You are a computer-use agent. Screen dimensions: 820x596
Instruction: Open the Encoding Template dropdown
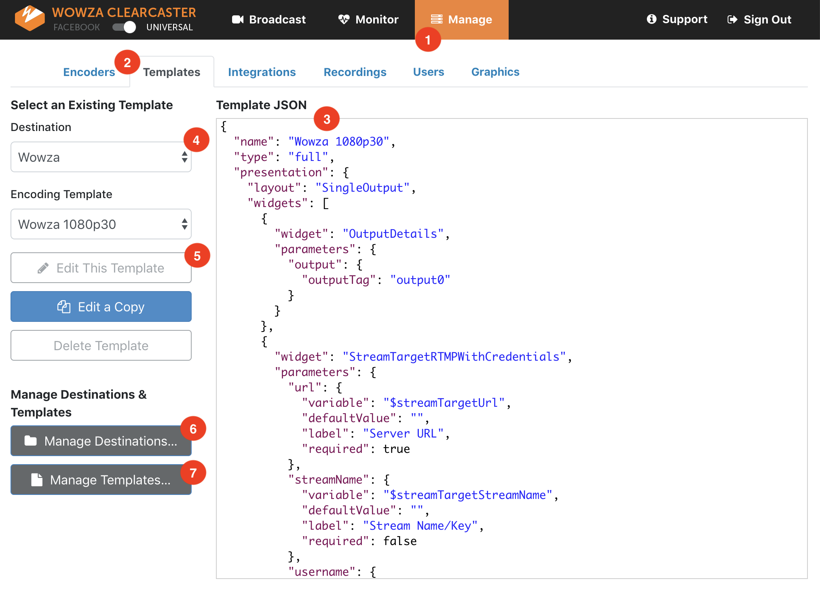click(101, 224)
